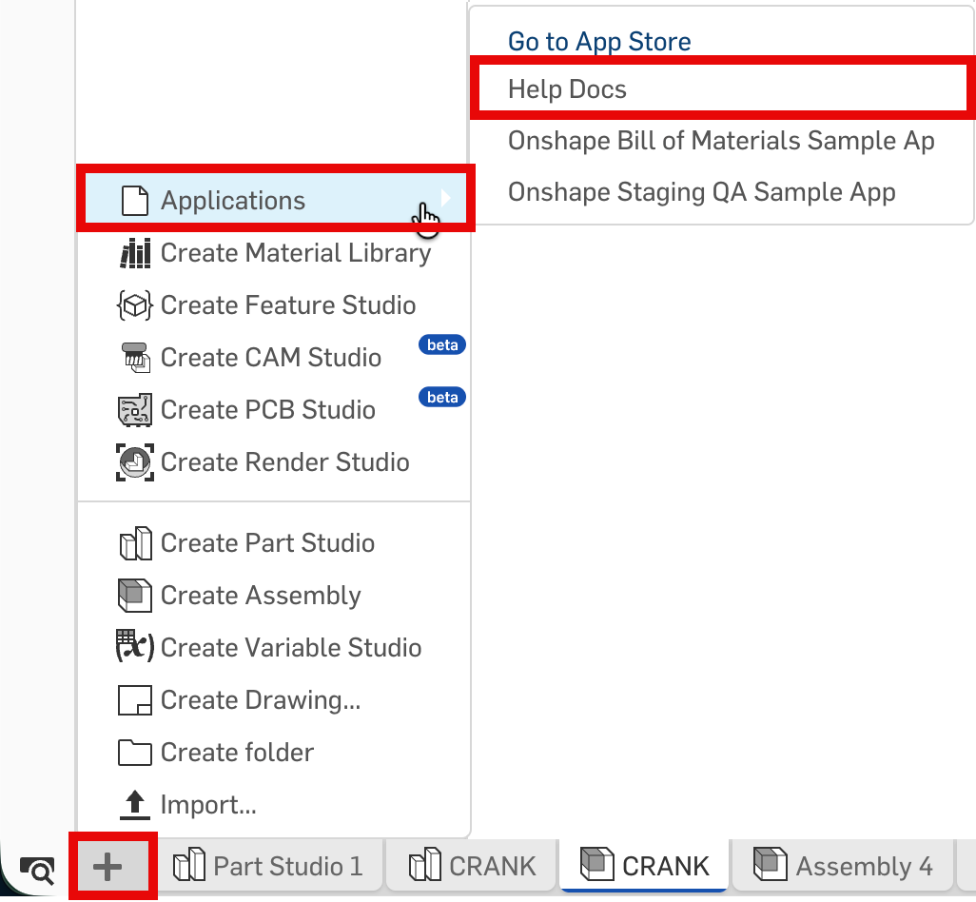
Task: Click the CRANK part studio tab icon
Action: pos(425,864)
